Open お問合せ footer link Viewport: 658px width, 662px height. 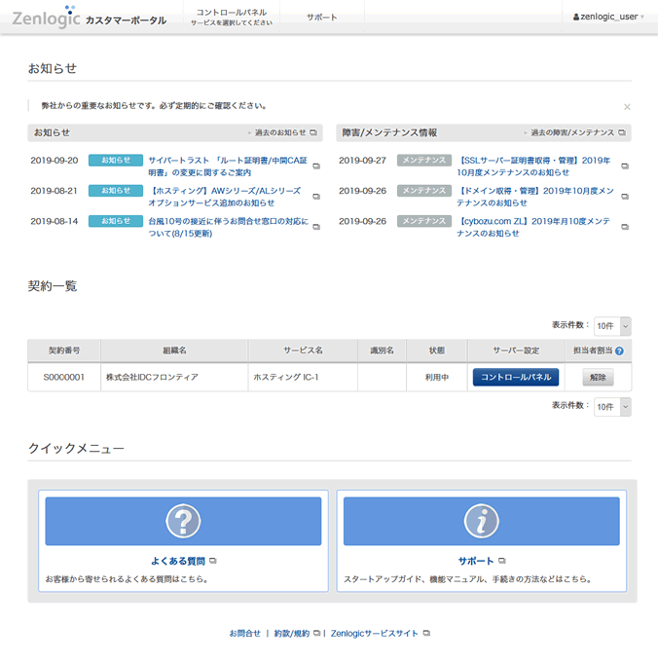(245, 634)
